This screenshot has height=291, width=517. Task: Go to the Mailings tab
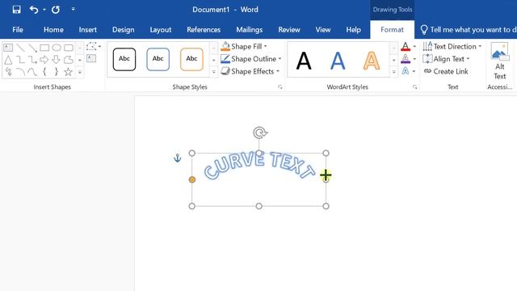coord(250,30)
